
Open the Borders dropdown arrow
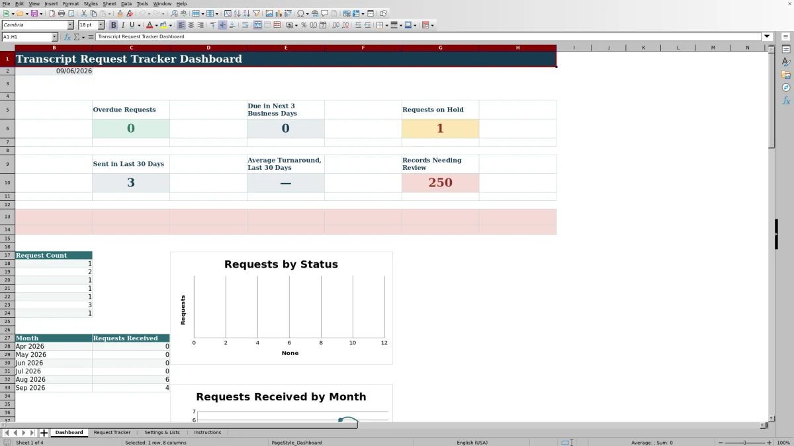pos(387,25)
